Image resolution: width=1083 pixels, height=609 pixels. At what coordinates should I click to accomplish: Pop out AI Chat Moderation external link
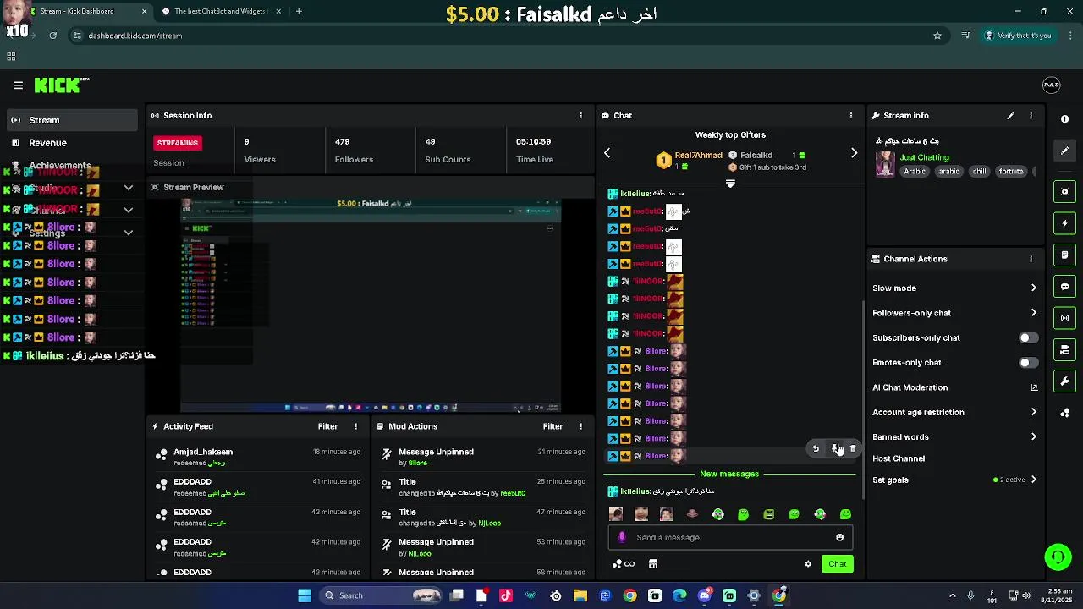pyautogui.click(x=1034, y=387)
